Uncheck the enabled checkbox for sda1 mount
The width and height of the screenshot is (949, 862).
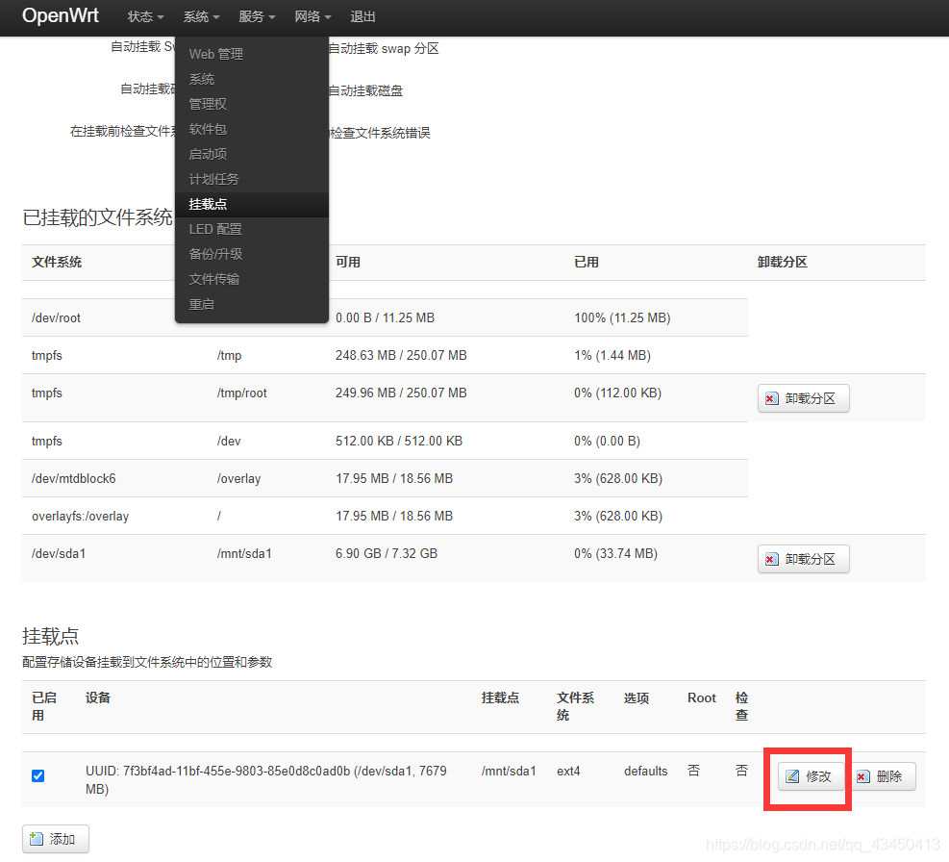[x=38, y=776]
